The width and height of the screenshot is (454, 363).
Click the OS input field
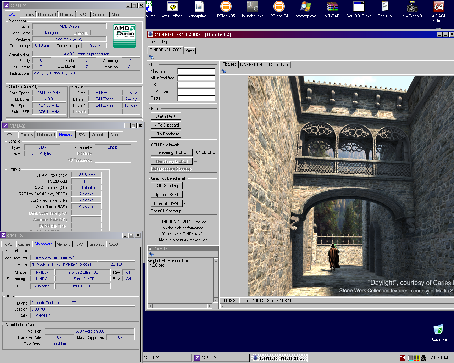click(196, 85)
